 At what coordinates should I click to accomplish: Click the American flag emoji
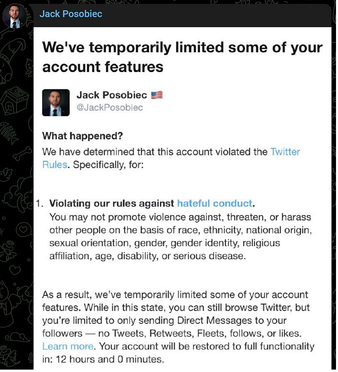coord(157,95)
